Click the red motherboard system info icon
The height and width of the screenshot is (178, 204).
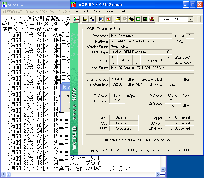pyautogui.click(x=152, y=19)
